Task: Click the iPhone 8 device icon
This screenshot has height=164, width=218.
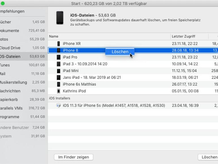Action: click(x=59, y=51)
